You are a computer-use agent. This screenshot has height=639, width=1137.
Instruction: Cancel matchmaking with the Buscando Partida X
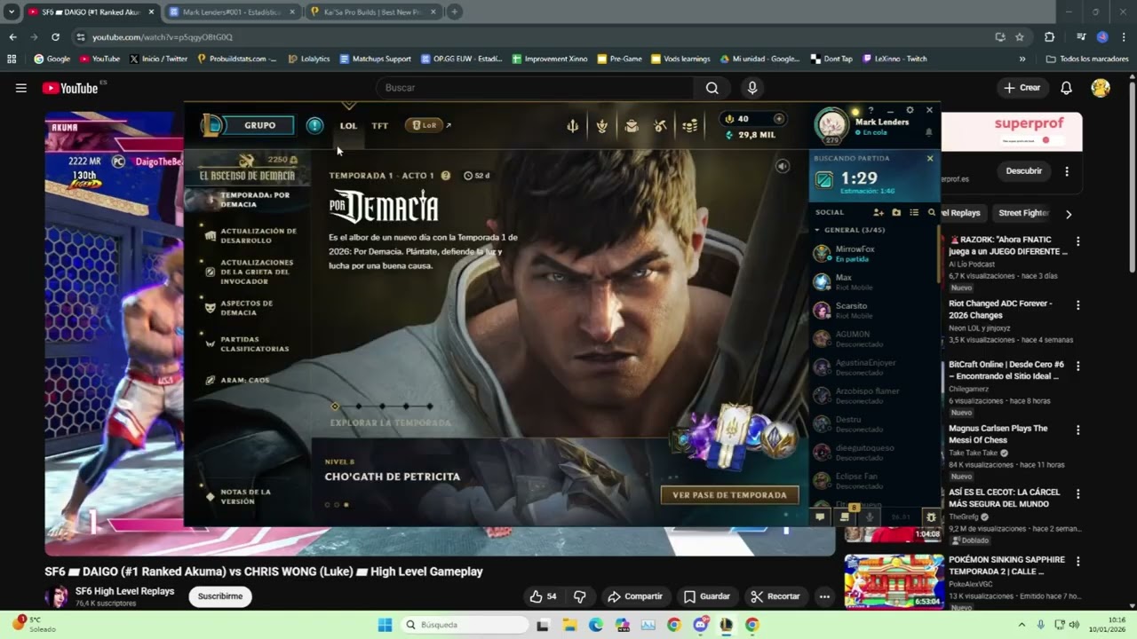pyautogui.click(x=930, y=158)
